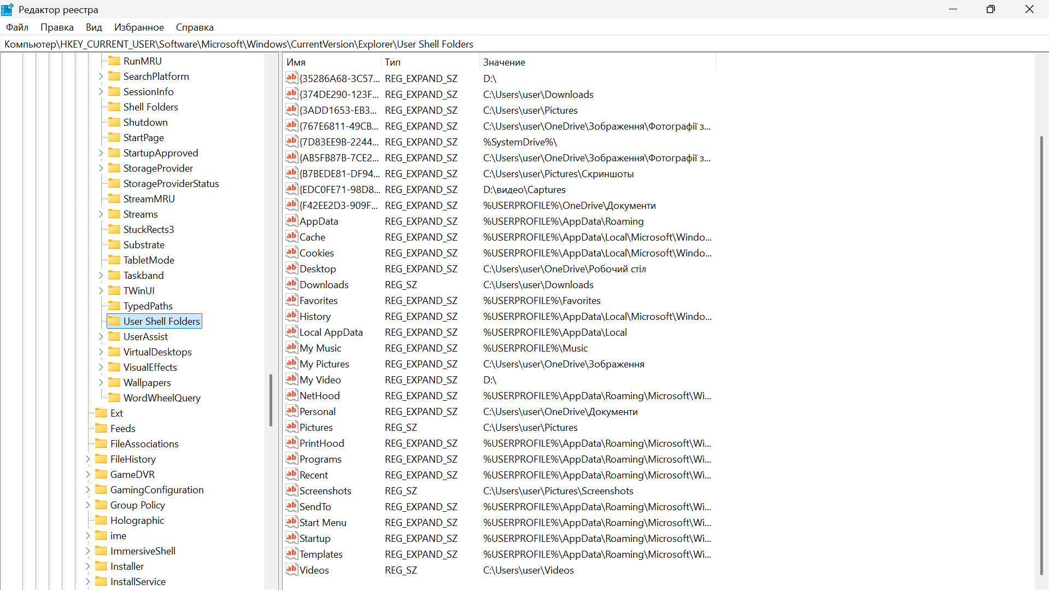Image resolution: width=1049 pixels, height=590 pixels.
Task: Click the folder icon of the Shell Folders key
Action: coord(114,107)
